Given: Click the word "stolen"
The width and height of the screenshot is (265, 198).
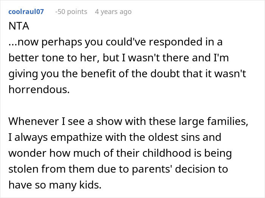Looking at the screenshot, I should [22, 168].
